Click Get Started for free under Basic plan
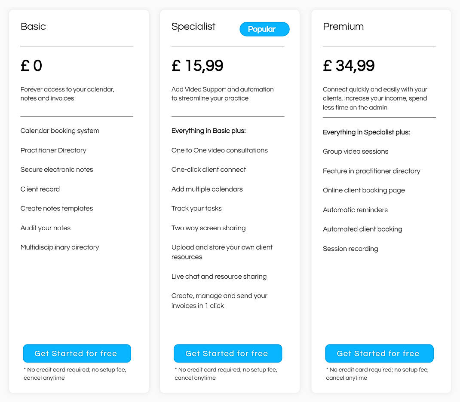Image resolution: width=460 pixels, height=402 pixels. (77, 353)
